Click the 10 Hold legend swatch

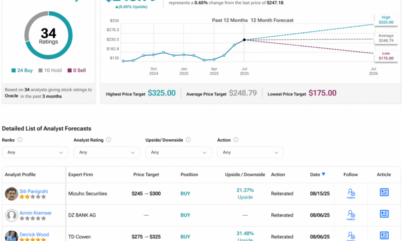[40, 70]
